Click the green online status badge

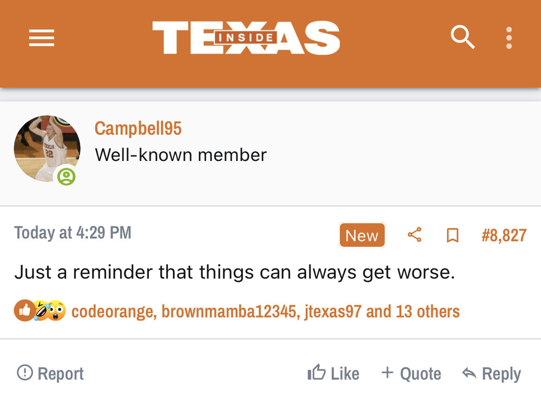(66, 177)
